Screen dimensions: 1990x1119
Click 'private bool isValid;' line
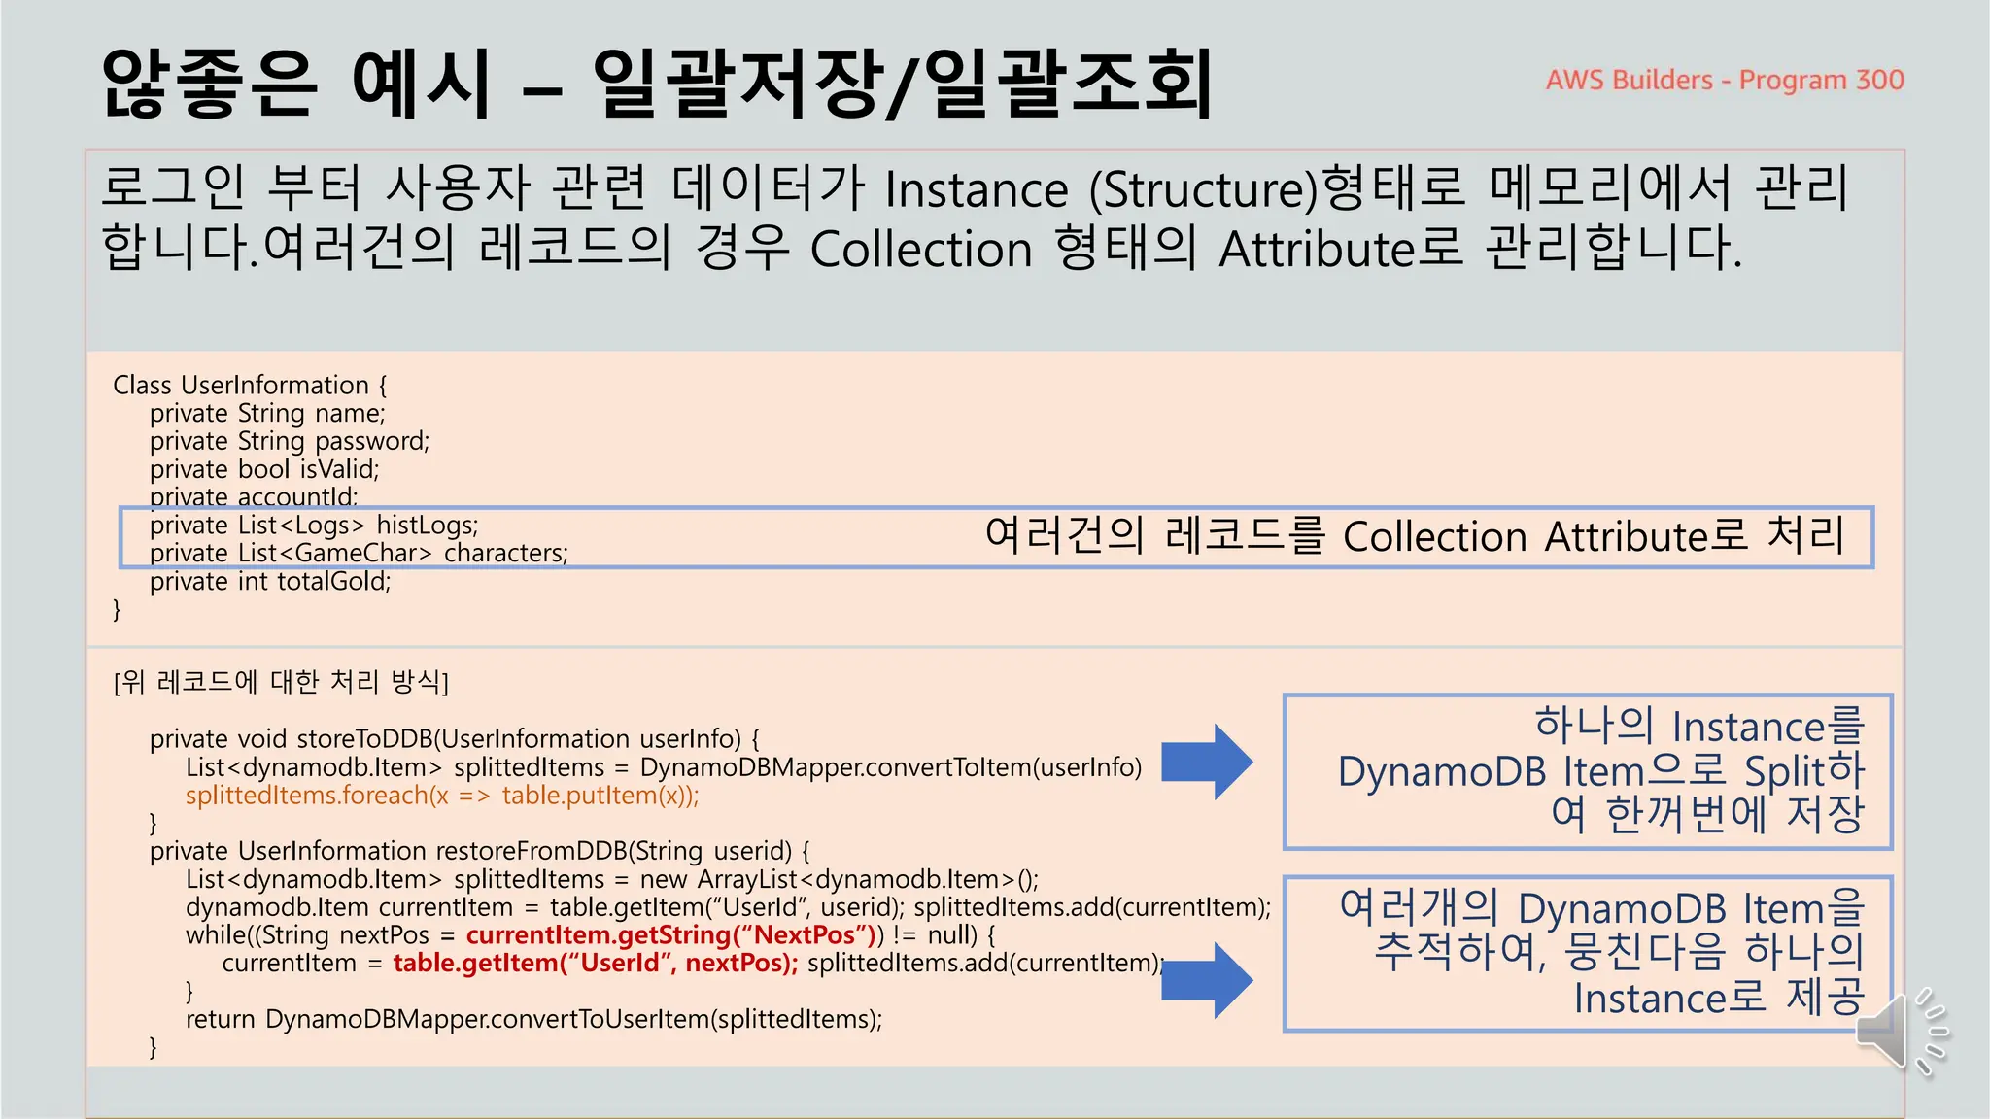pyautogui.click(x=264, y=470)
